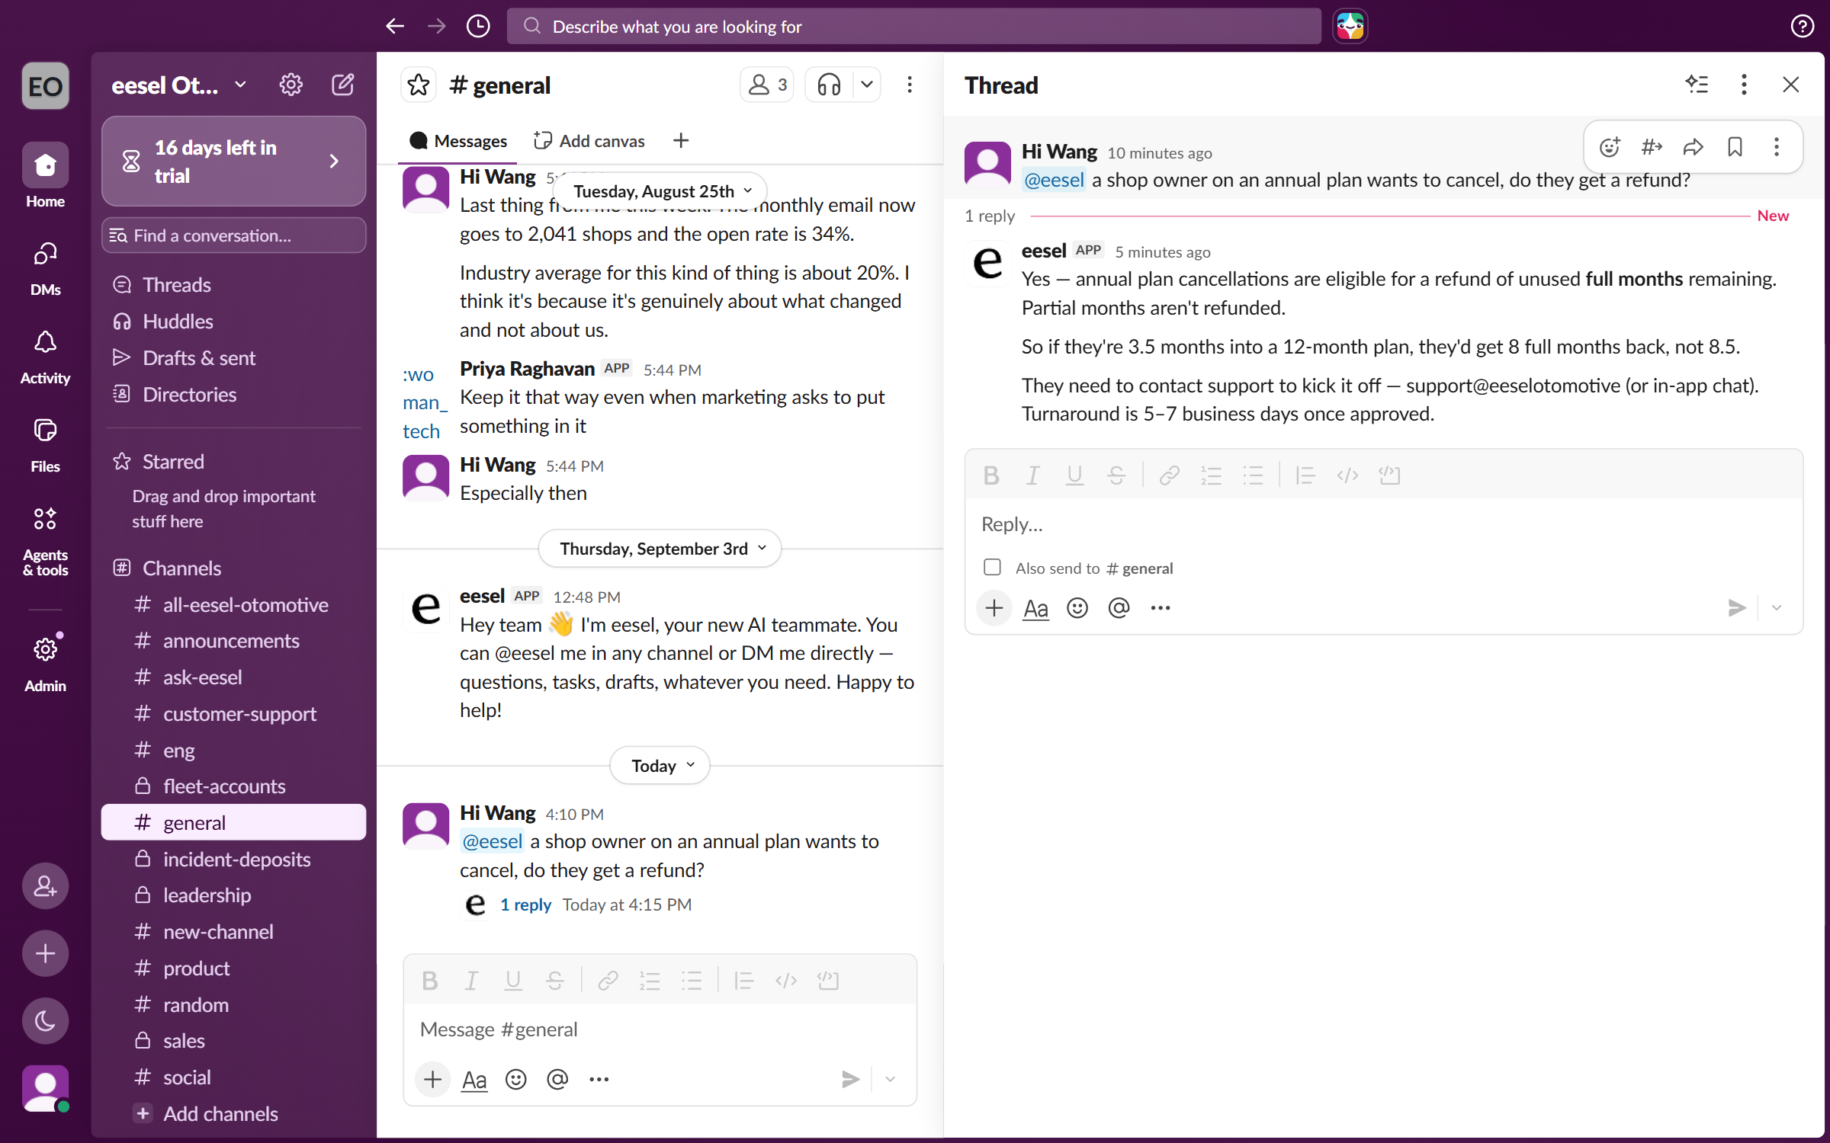Open more actions in the Thread header
Viewport: 1830px width, 1143px height.
(x=1744, y=85)
